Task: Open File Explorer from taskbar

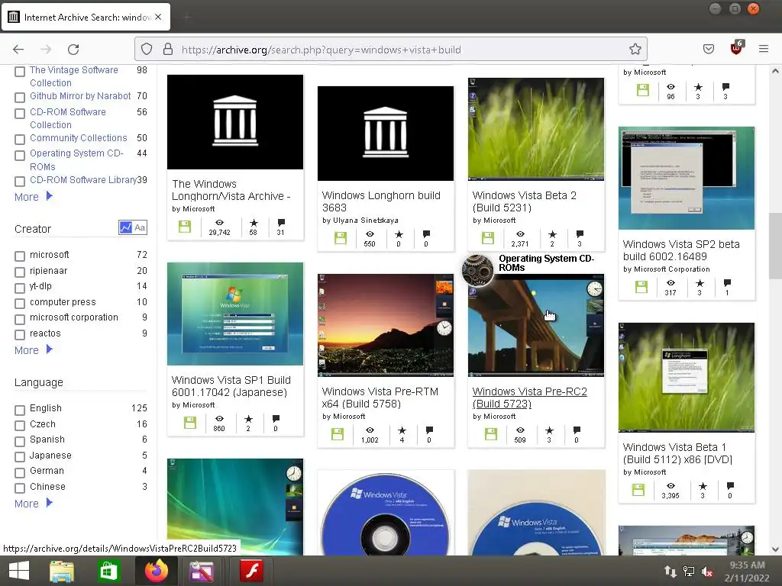Action: point(62,571)
